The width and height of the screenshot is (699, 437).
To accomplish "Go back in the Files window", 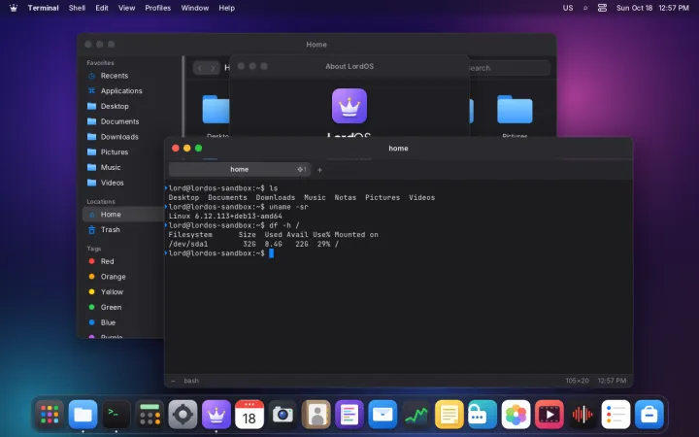I will coord(200,68).
